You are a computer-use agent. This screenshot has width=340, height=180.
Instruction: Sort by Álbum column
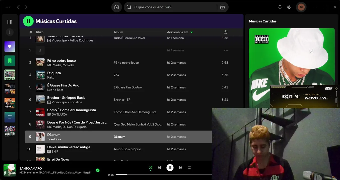118,32
